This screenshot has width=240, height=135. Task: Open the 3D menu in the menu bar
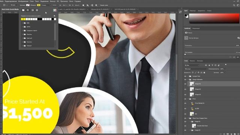pyautogui.click(x=58, y=1)
